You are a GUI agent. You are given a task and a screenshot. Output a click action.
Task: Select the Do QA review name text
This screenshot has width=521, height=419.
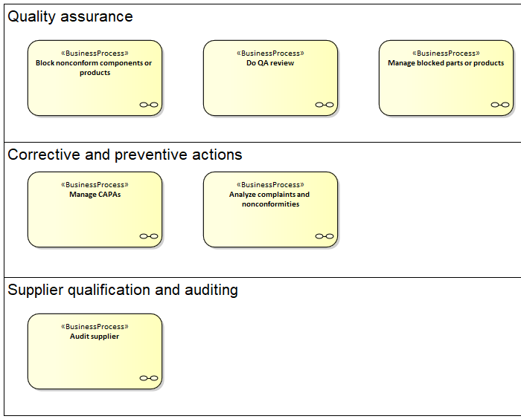[270, 63]
